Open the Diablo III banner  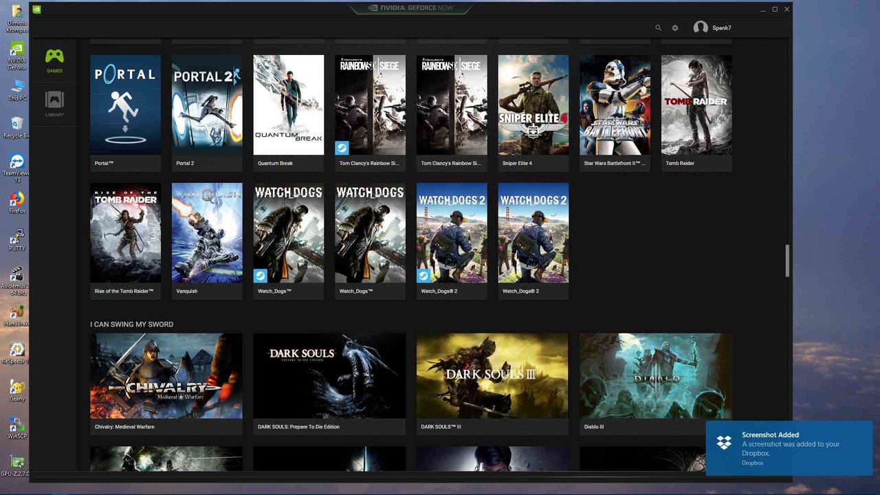[655, 376]
